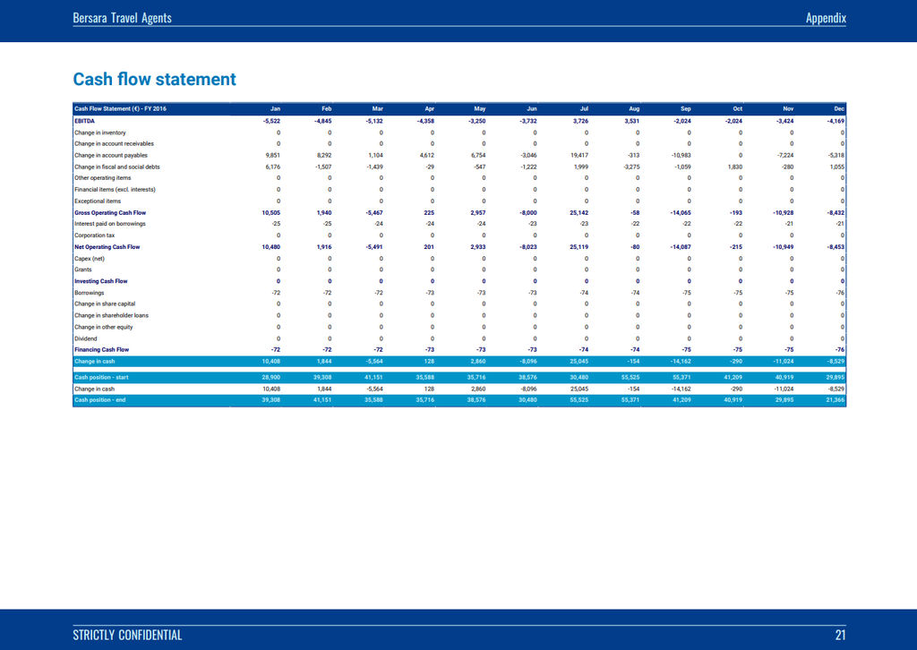
Task: Click the STRICTLY CONFIDENTIAL footer text
Action: 127,636
